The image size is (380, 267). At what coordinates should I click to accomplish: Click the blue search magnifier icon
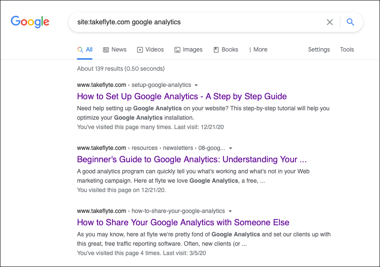click(350, 22)
